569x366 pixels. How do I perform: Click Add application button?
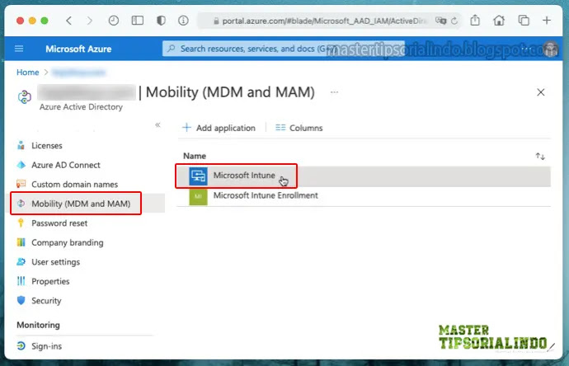click(219, 128)
